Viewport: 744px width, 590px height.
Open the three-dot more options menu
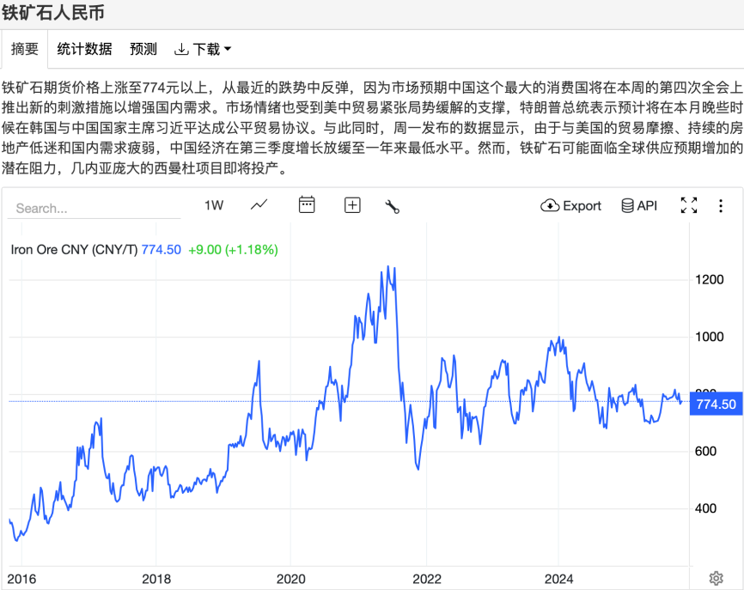(721, 205)
